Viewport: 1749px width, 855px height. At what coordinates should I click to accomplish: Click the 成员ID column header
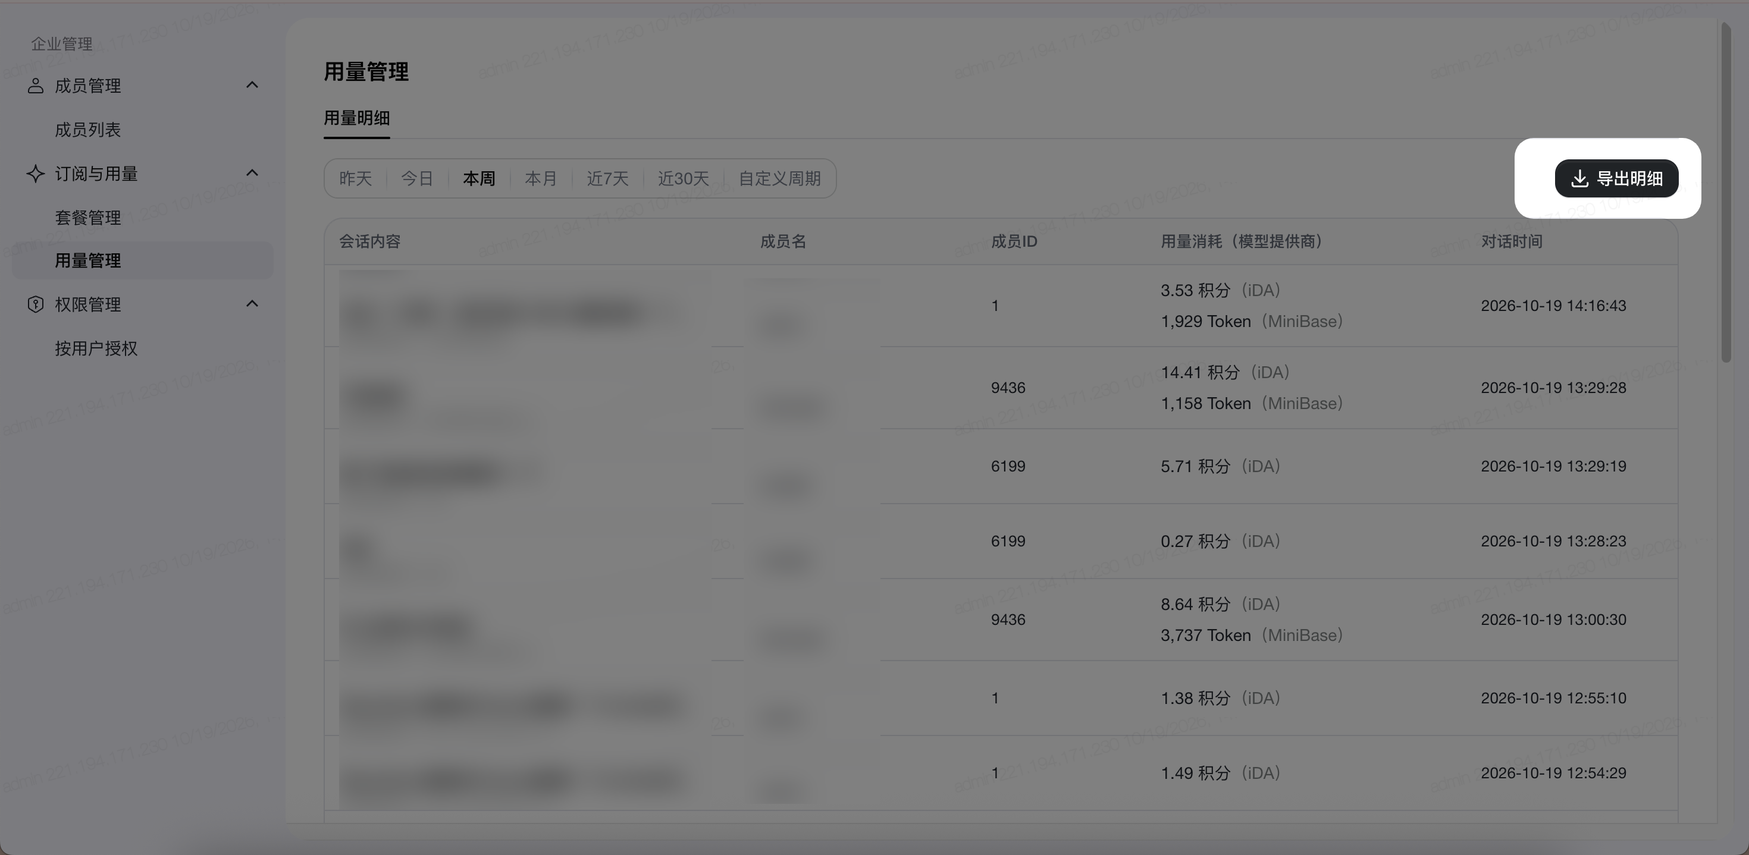tap(1014, 241)
